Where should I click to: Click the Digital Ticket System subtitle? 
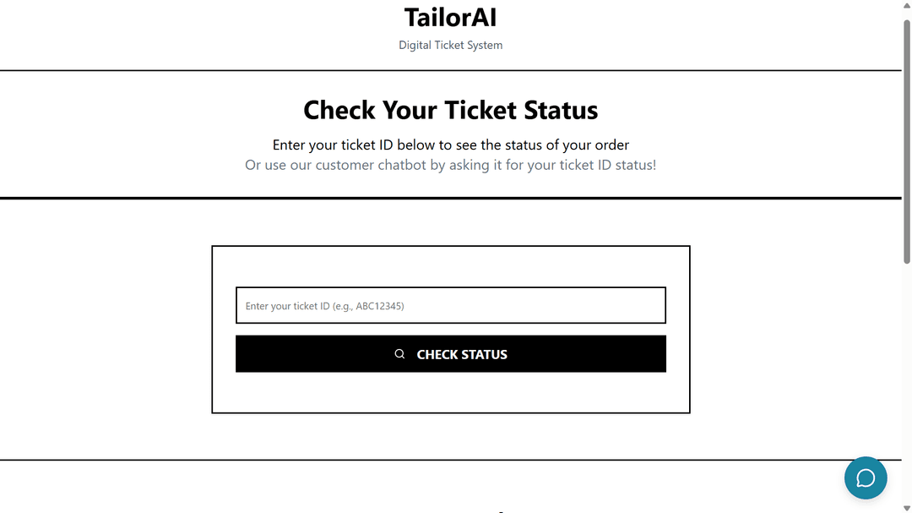pyautogui.click(x=450, y=45)
